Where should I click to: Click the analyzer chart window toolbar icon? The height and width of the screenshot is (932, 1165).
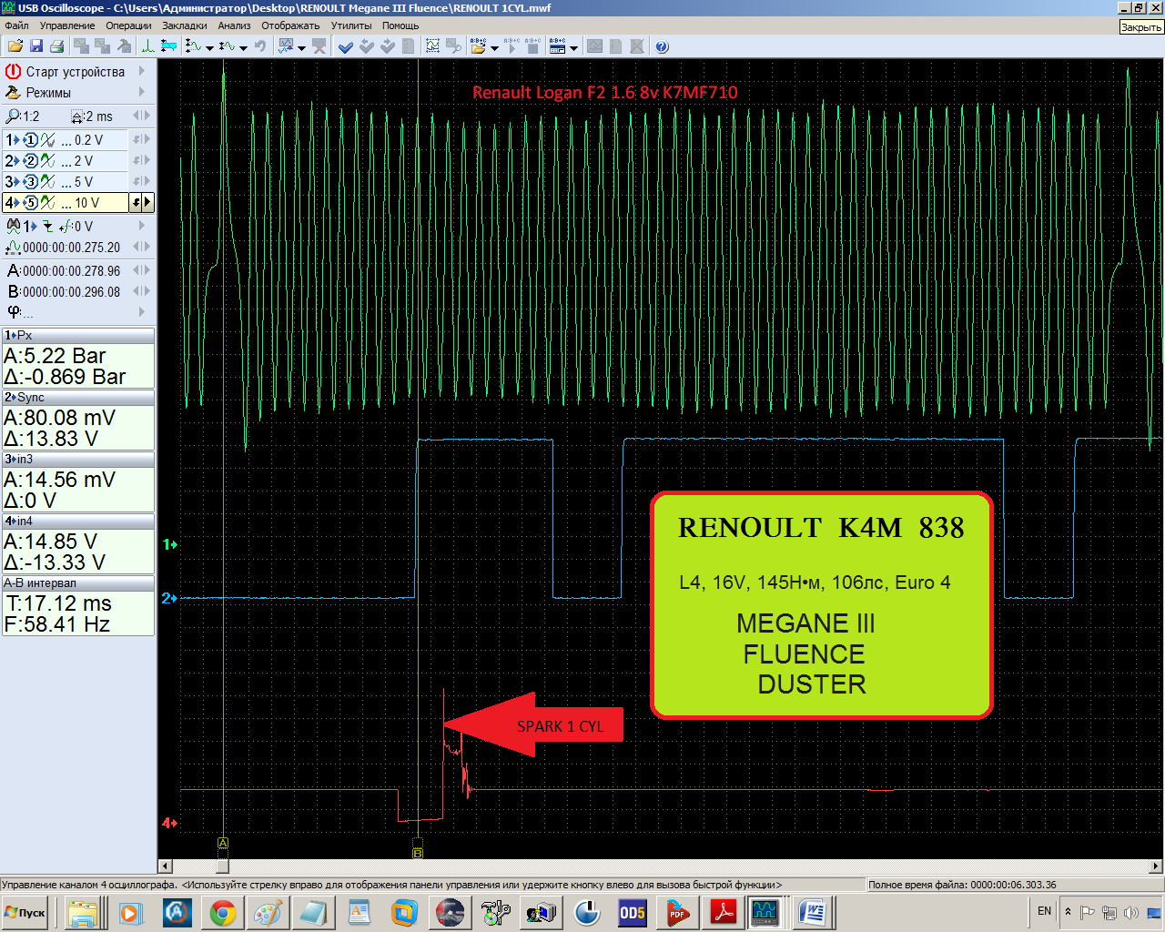pos(286,46)
